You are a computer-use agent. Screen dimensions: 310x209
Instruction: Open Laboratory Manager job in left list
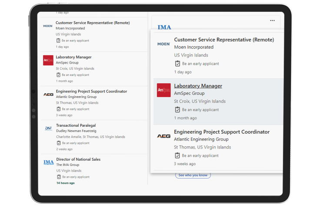(73, 57)
